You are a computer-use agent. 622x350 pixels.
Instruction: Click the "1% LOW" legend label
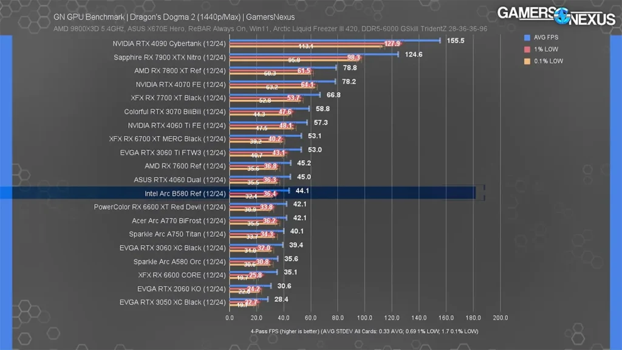pos(546,49)
